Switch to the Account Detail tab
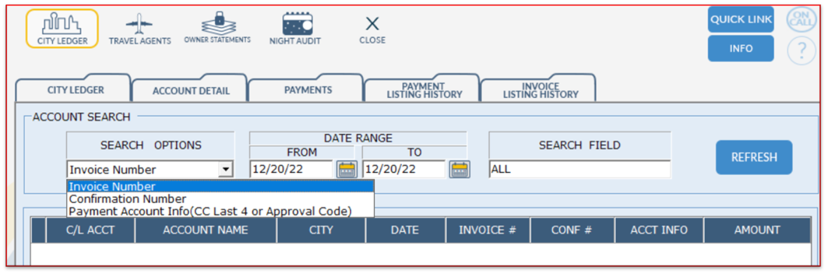This screenshot has width=827, height=274. click(x=191, y=91)
